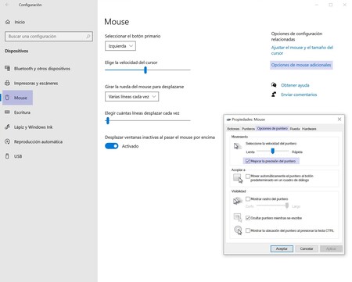Click the pointer speed slider in dialog
Image resolution: width=352 pixels, height=282 pixels.
tap(273, 151)
